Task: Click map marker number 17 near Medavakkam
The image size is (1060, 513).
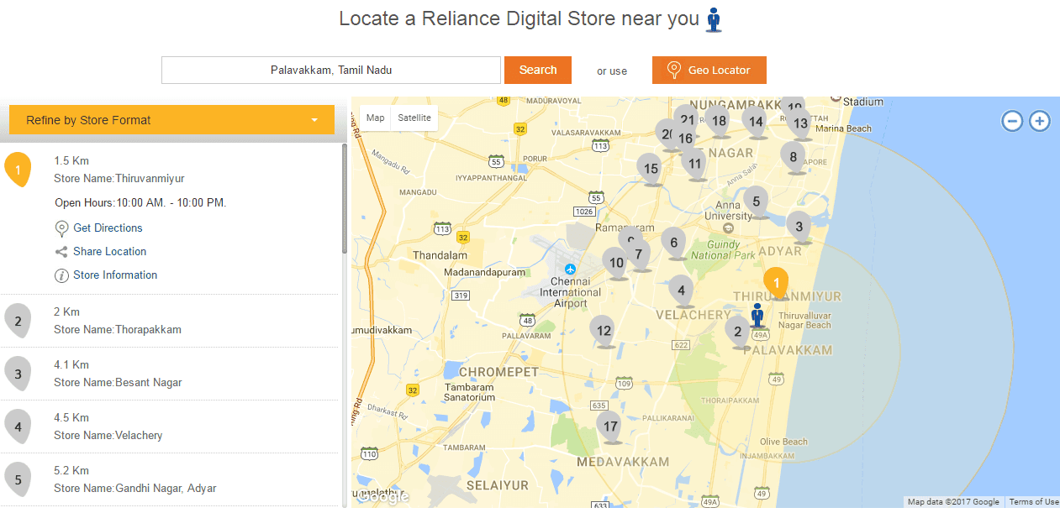Action: (610, 426)
